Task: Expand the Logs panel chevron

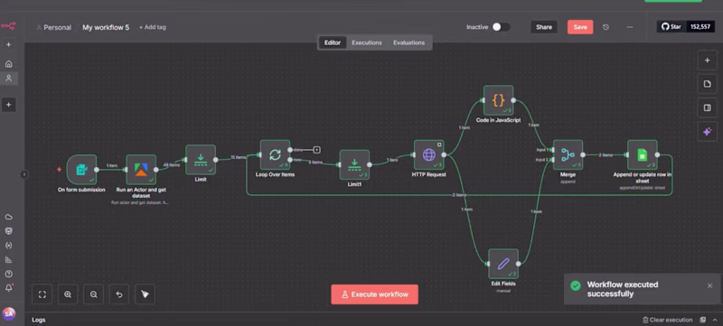Action: pyautogui.click(x=715, y=320)
